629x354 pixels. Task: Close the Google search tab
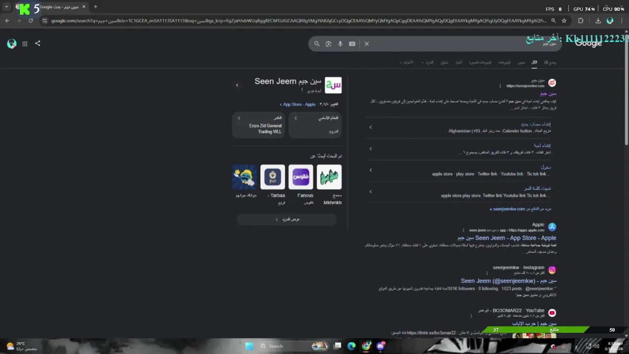(x=84, y=7)
